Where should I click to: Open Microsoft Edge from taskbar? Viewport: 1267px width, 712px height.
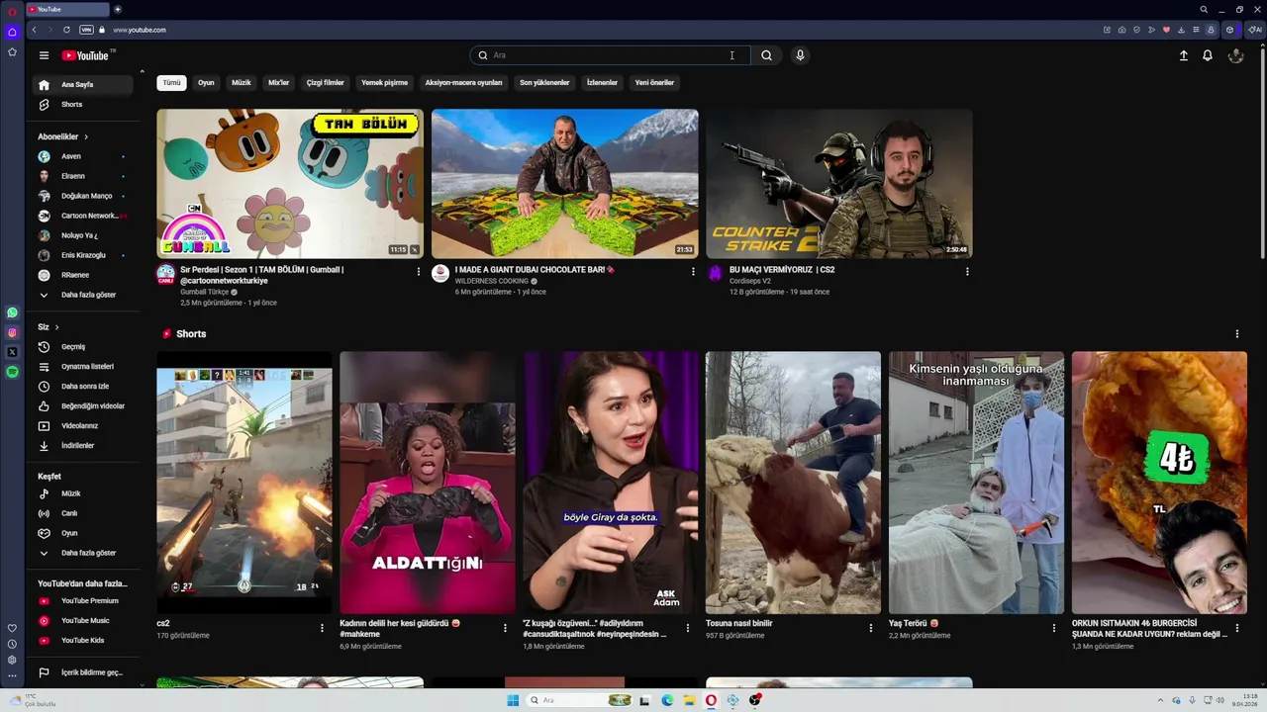[667, 700]
